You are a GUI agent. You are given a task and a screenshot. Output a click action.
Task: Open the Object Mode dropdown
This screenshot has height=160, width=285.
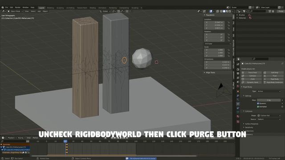click(15, 11)
